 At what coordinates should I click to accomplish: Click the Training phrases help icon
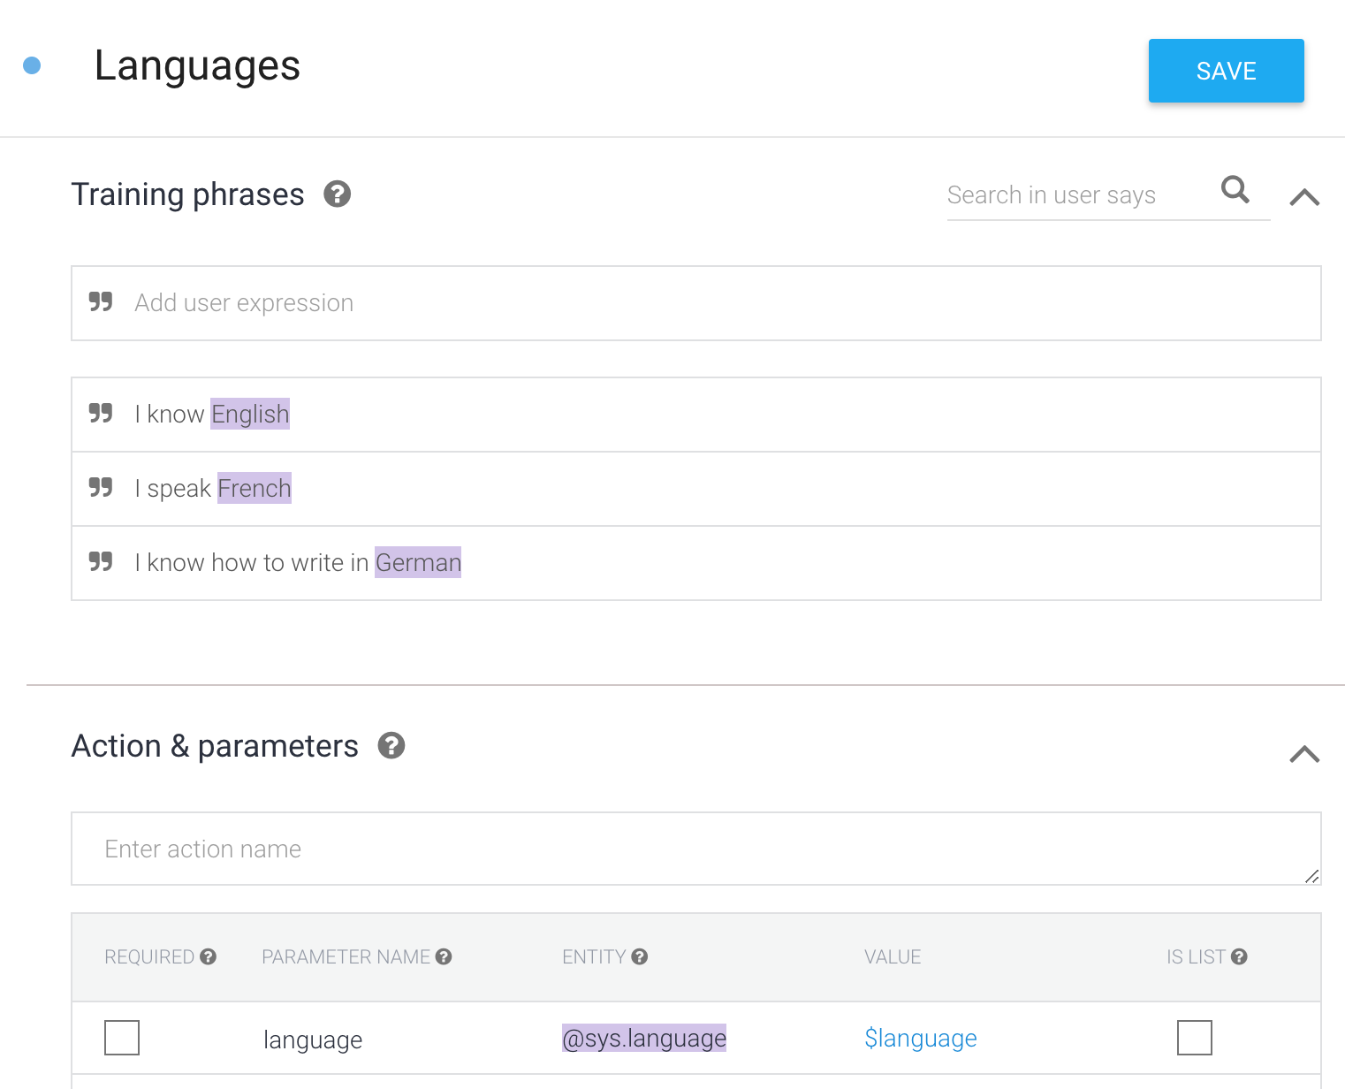point(337,194)
